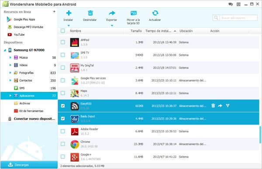Viewport: 262px width, 169px height.
Task: Click the search magnifier icon
Action: pyautogui.click(x=216, y=18)
